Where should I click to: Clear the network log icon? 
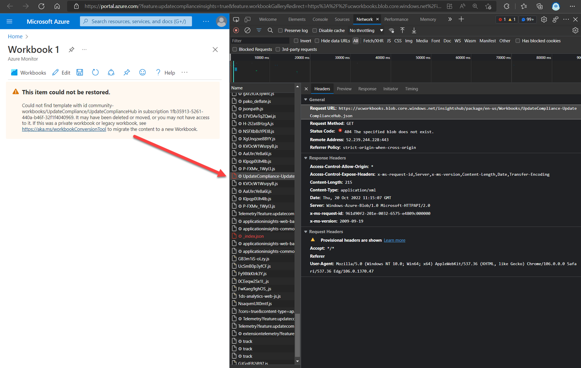click(247, 30)
